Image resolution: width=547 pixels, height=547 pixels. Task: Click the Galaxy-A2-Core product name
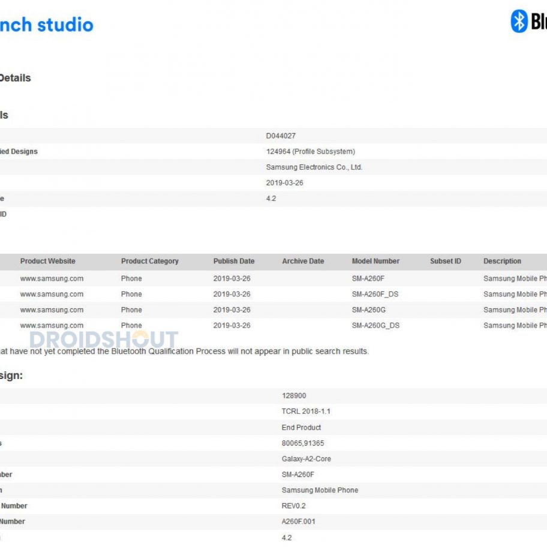(306, 459)
